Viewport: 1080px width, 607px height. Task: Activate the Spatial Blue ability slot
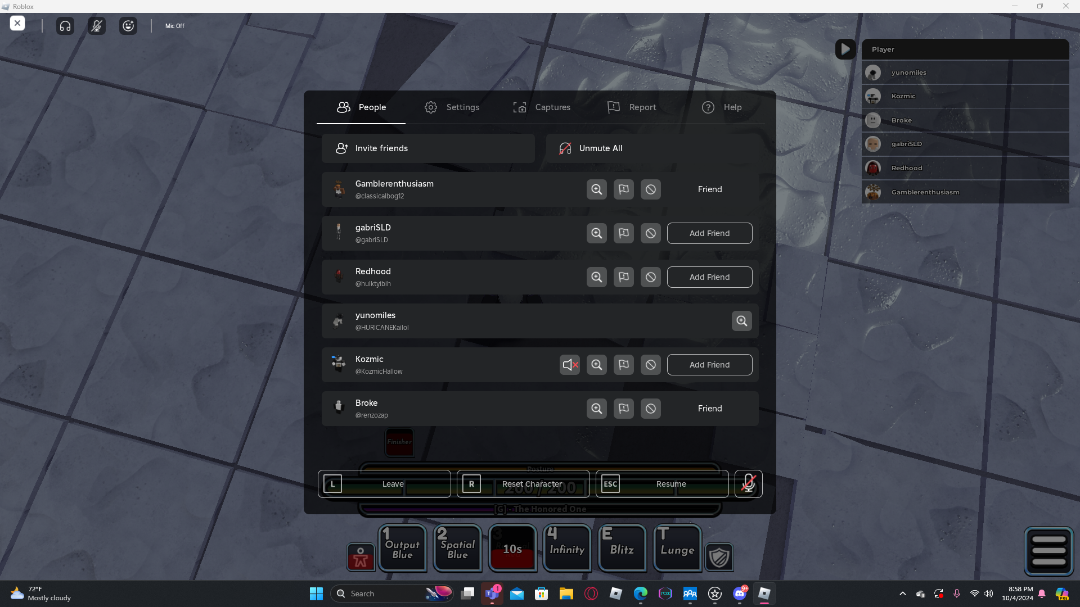pyautogui.click(x=457, y=549)
